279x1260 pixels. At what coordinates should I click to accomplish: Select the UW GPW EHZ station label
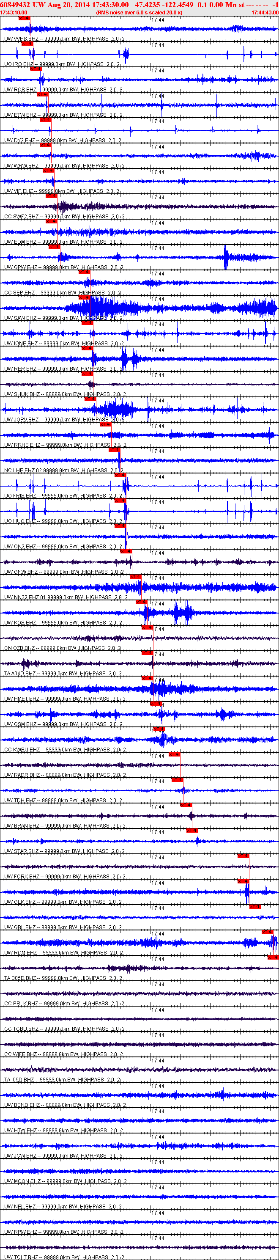tap(21, 267)
